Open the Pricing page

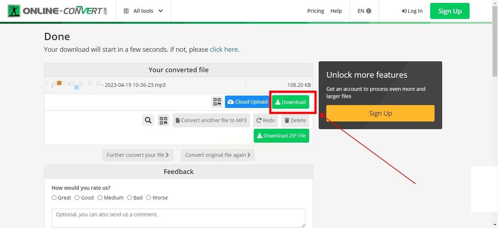(316, 11)
